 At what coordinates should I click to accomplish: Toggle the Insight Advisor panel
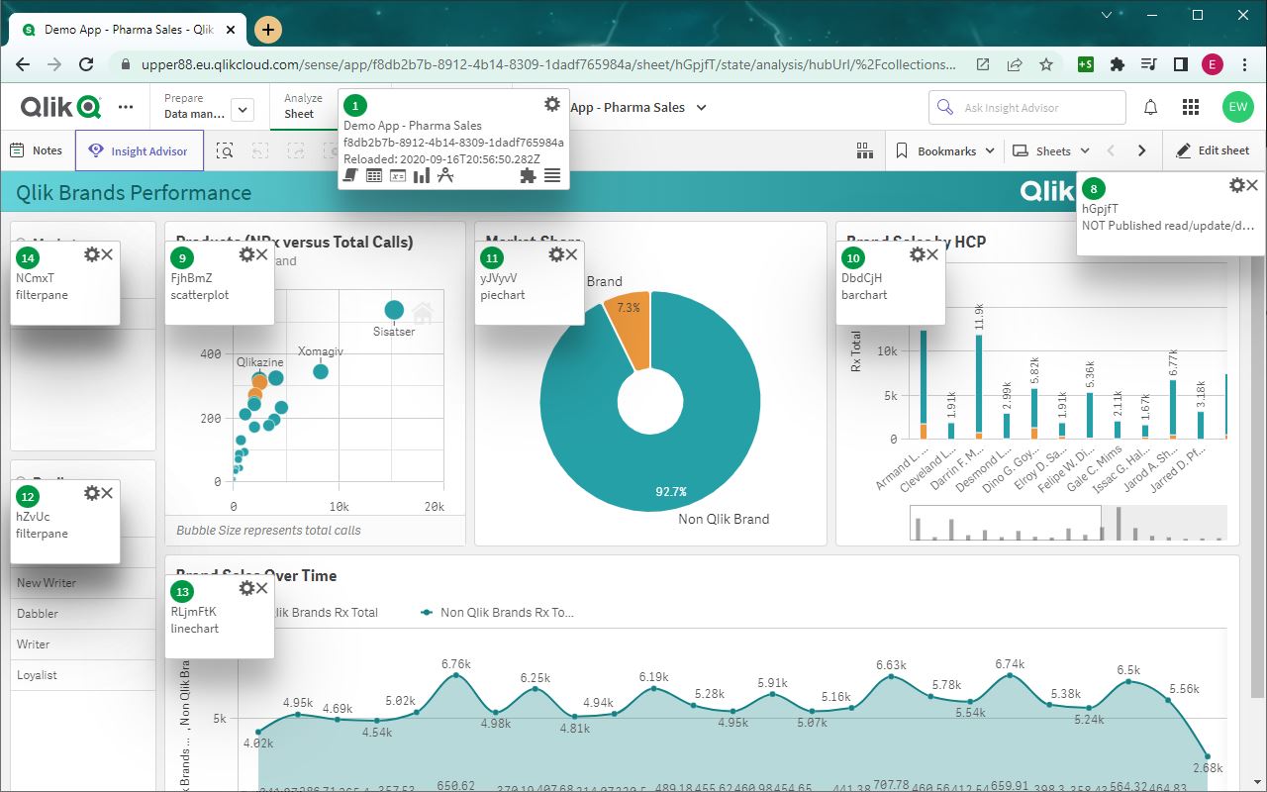coord(139,150)
